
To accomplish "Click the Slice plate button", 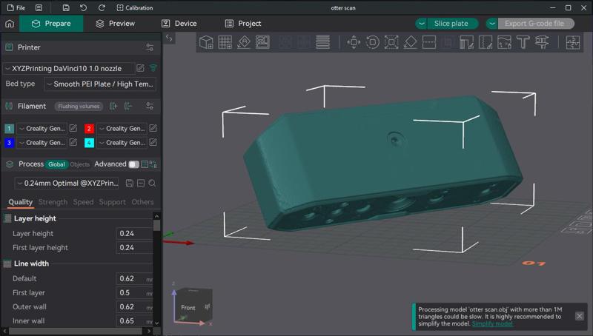I will point(450,24).
